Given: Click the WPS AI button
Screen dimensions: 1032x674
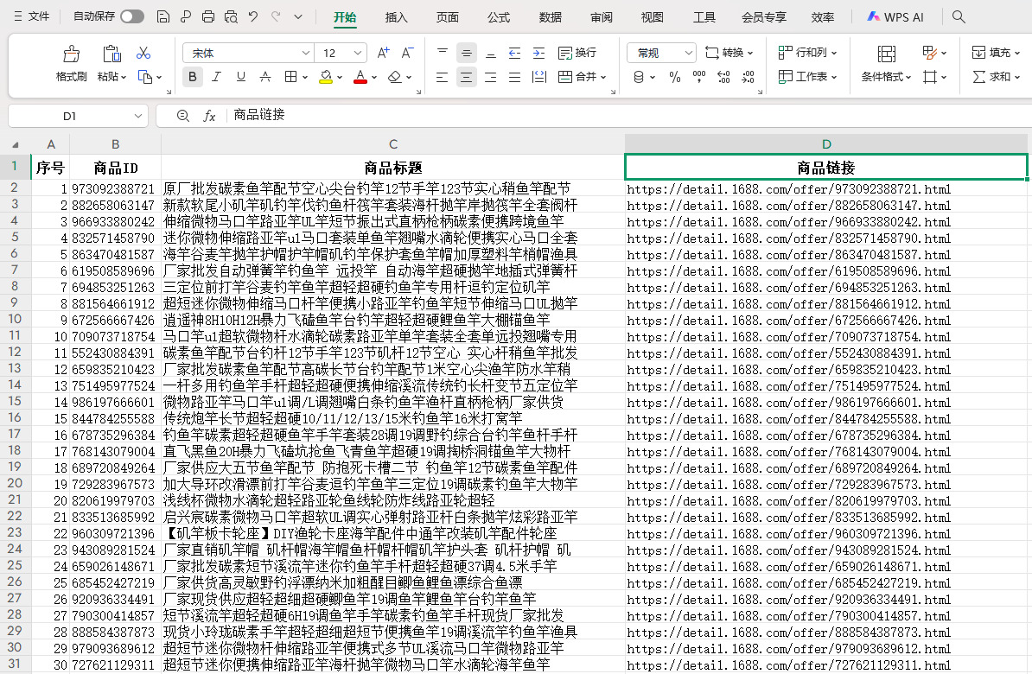Looking at the screenshot, I should [x=896, y=16].
